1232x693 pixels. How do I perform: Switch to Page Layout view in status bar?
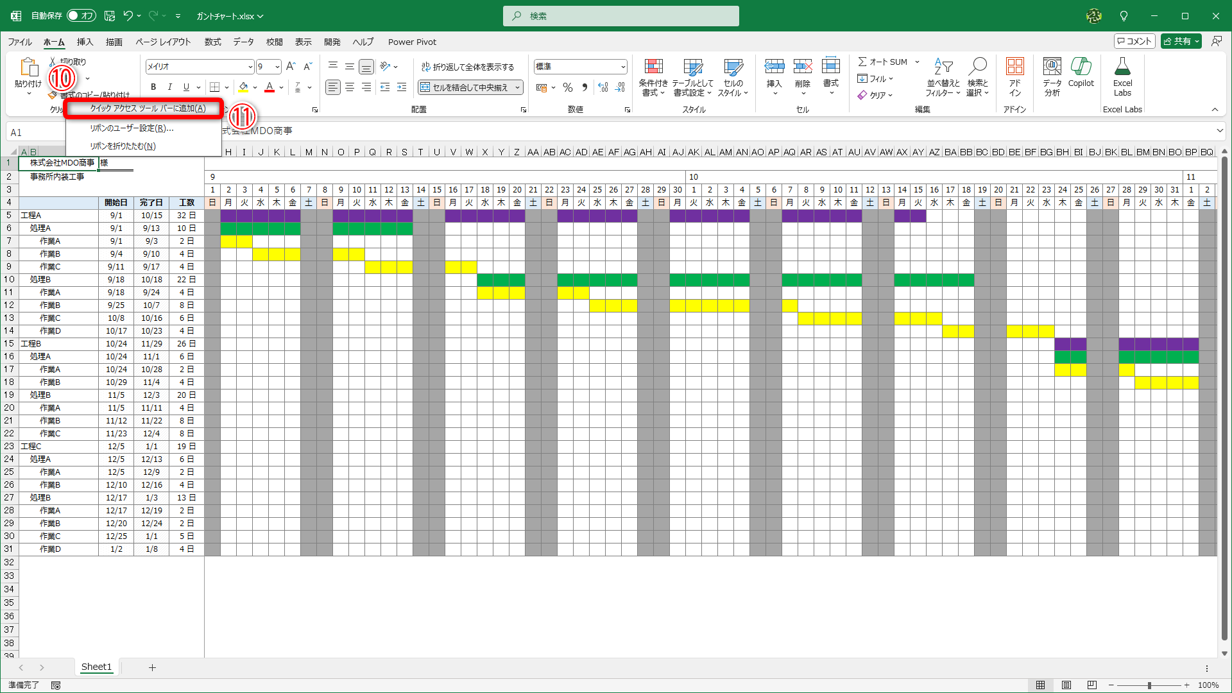tap(1066, 685)
